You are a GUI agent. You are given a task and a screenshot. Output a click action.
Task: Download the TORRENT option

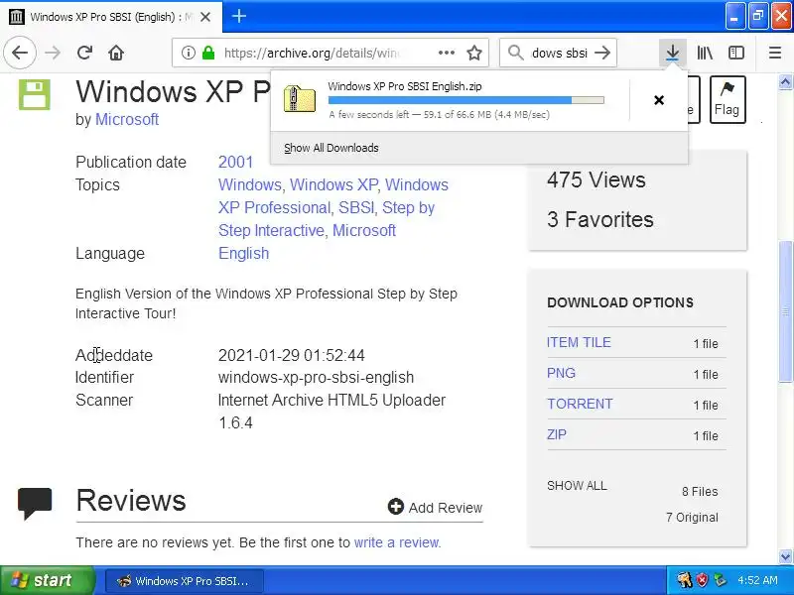tap(580, 404)
